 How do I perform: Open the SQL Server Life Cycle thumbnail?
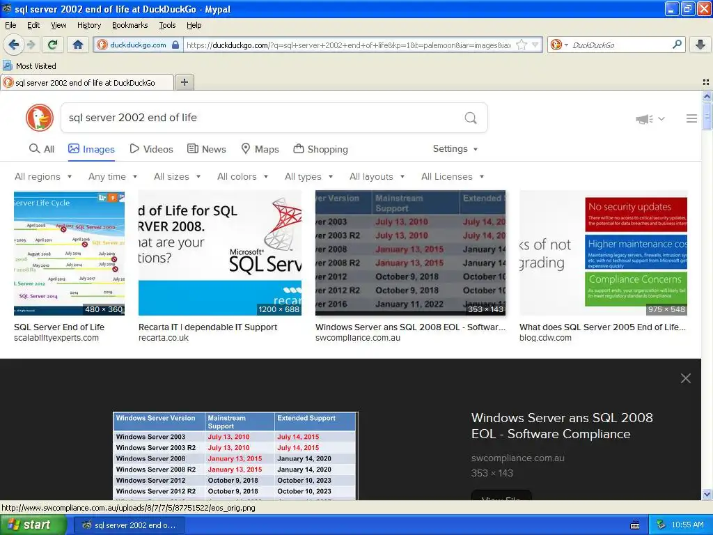69,253
